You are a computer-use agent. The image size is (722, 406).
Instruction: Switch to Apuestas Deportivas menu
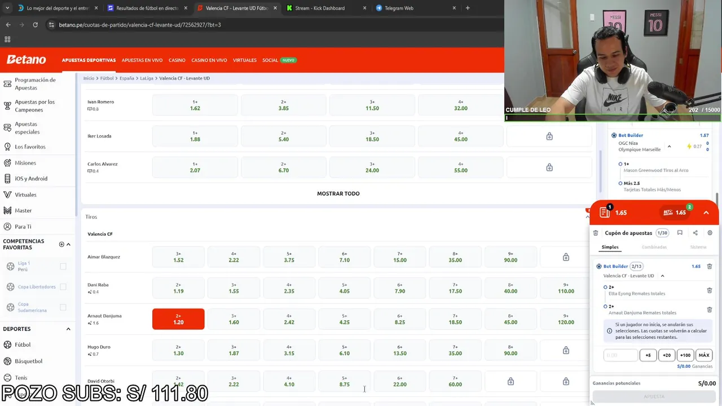(x=89, y=60)
